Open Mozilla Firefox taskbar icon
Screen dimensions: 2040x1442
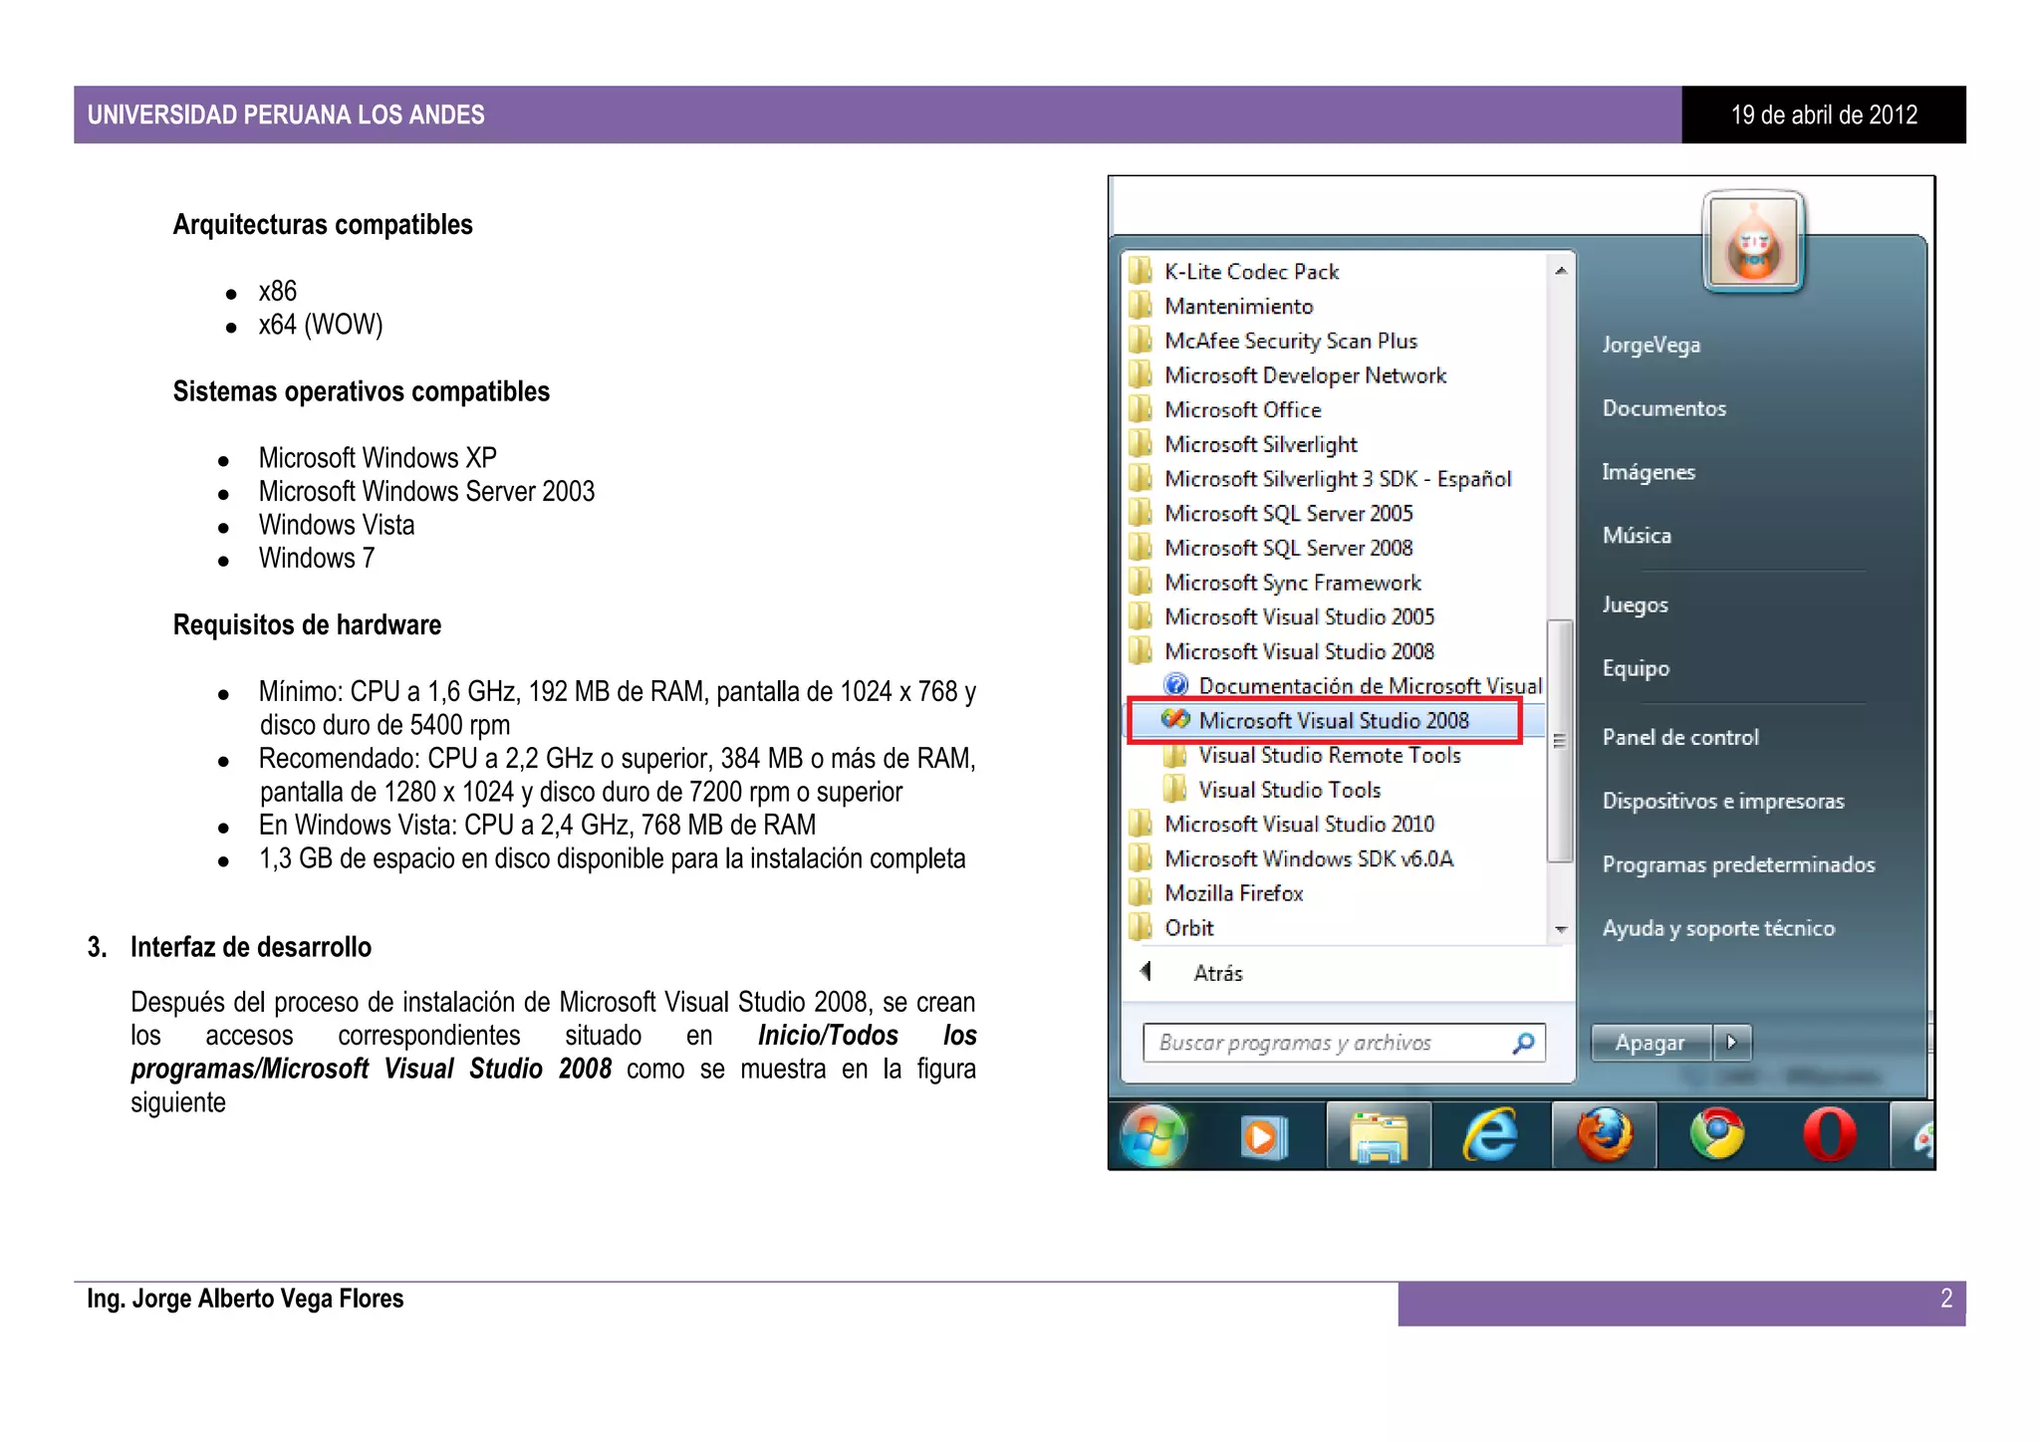[x=1605, y=1135]
